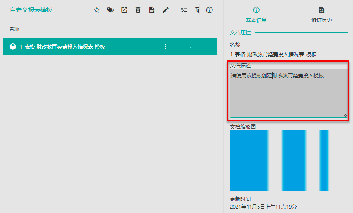Image resolution: width=353 pixels, height=213 pixels.
Task: Open the filter funnel icon
Action: pyautogui.click(x=197, y=10)
